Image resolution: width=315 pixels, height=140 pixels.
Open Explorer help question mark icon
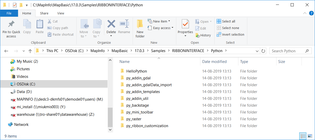(311, 13)
